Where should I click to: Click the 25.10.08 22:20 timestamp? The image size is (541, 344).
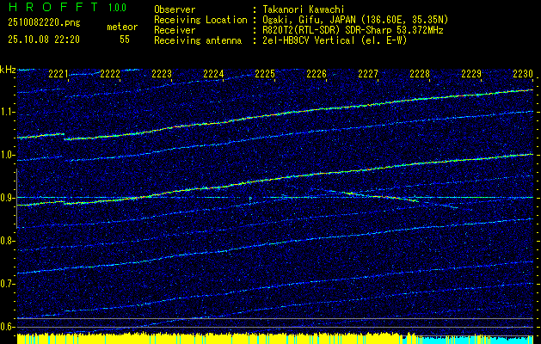point(43,40)
